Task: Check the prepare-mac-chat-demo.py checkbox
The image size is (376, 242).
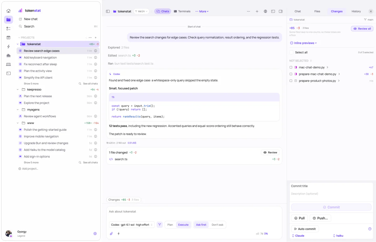Action: coord(291,74)
